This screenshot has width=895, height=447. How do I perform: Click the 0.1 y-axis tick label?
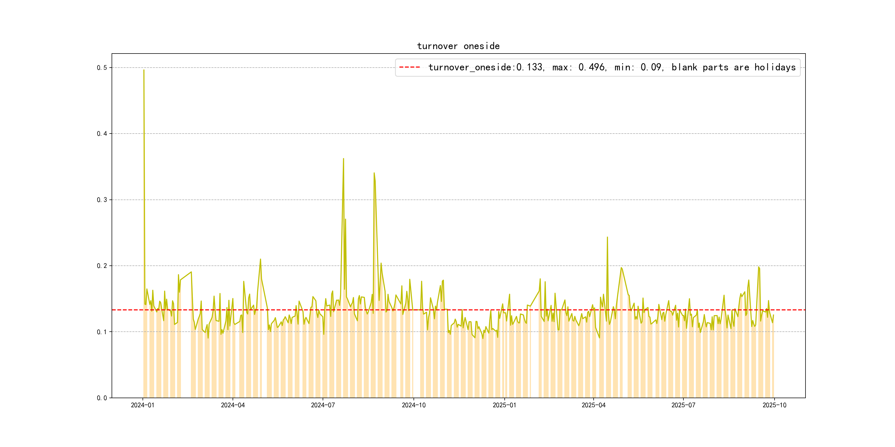[101, 332]
